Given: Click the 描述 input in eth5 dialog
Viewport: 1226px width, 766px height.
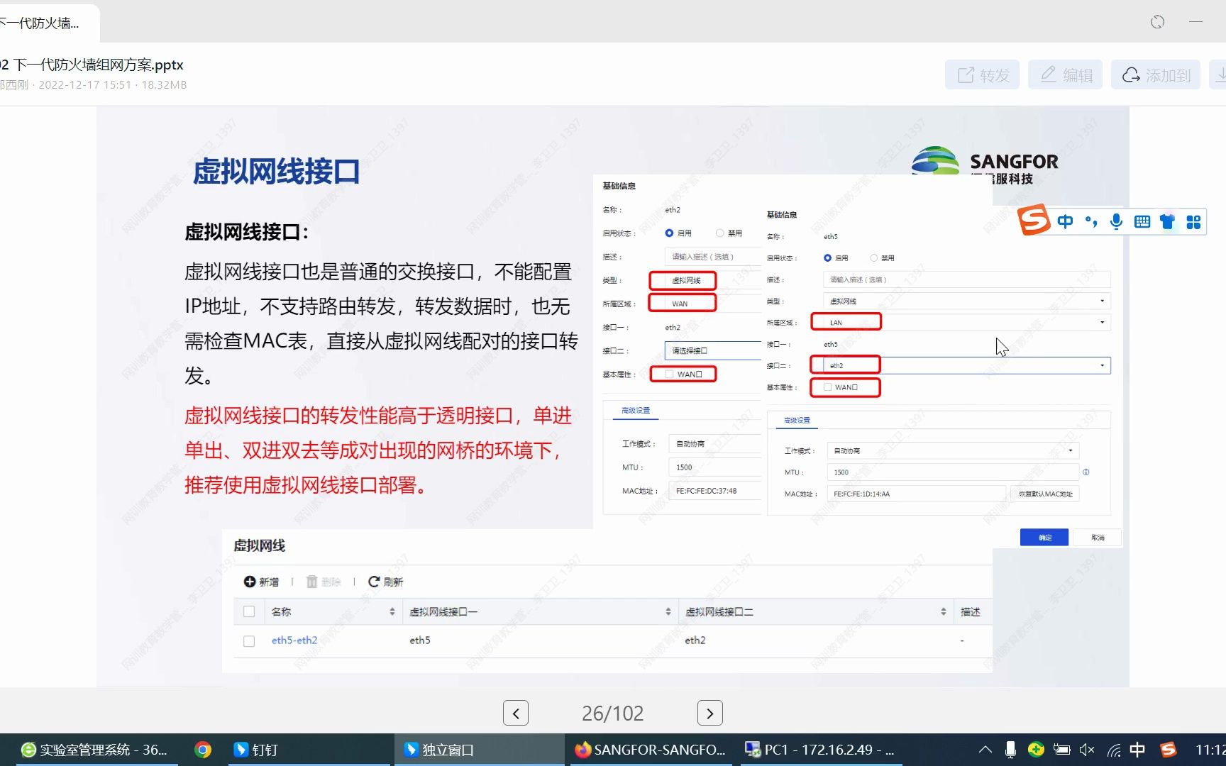Looking at the screenshot, I should pyautogui.click(x=966, y=279).
